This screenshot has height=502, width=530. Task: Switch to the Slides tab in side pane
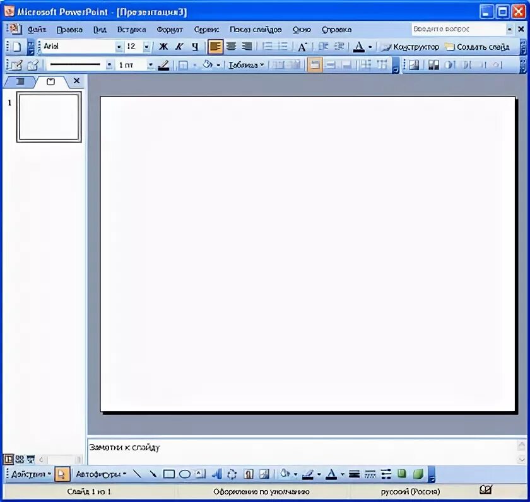pyautogui.click(x=50, y=81)
